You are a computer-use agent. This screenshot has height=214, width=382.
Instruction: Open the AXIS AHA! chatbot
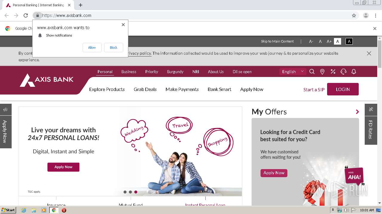click(x=354, y=176)
